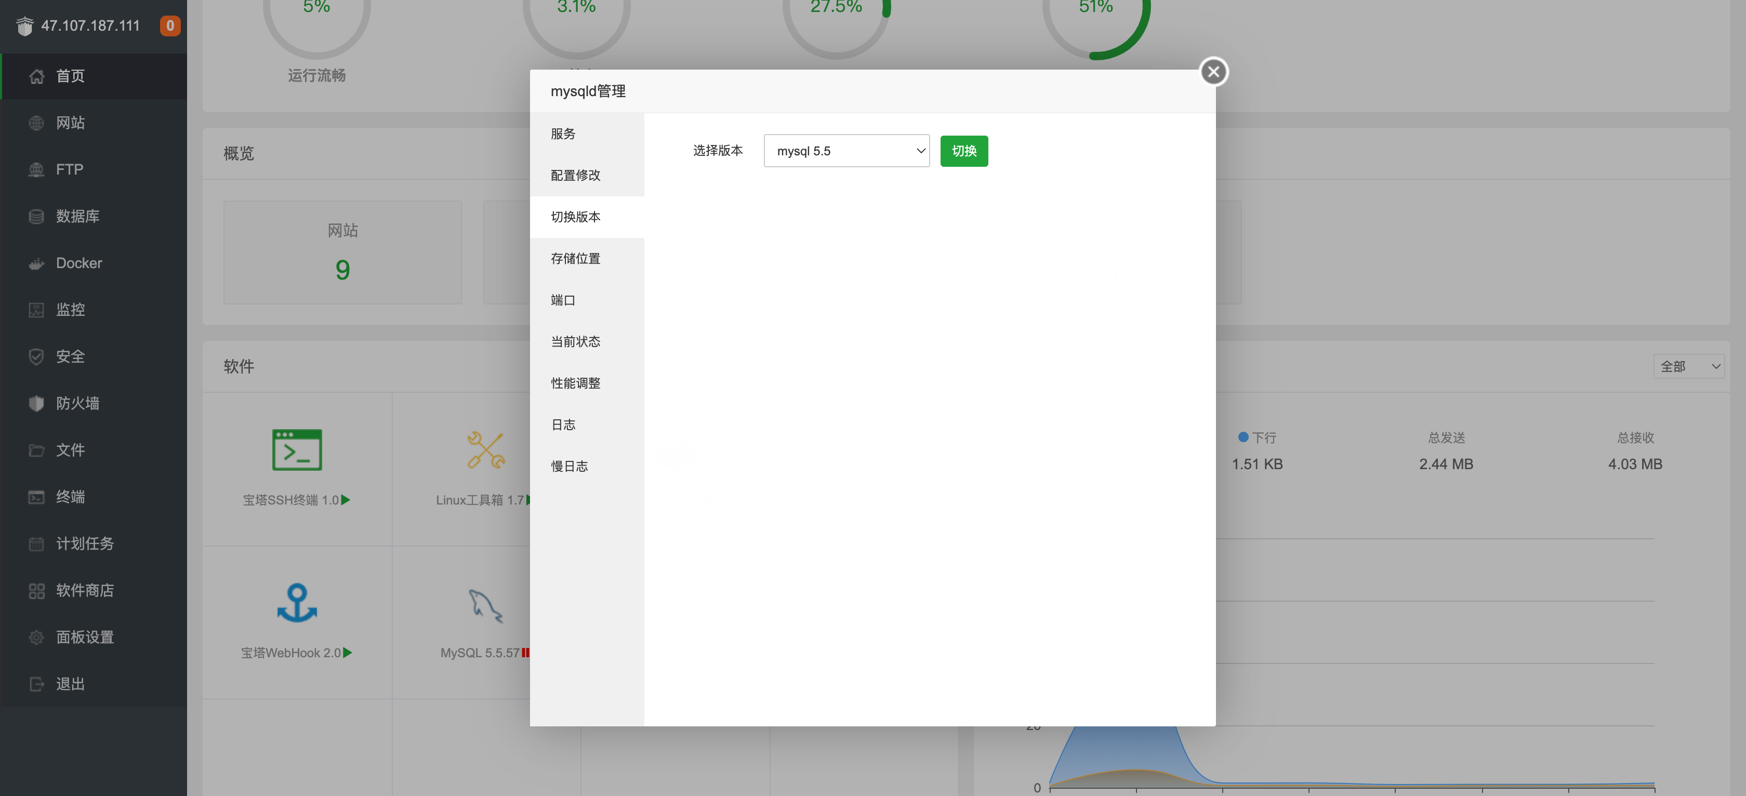Click the play arrow after 宝塔SSH终端 1.0
The image size is (1746, 796).
pos(346,500)
